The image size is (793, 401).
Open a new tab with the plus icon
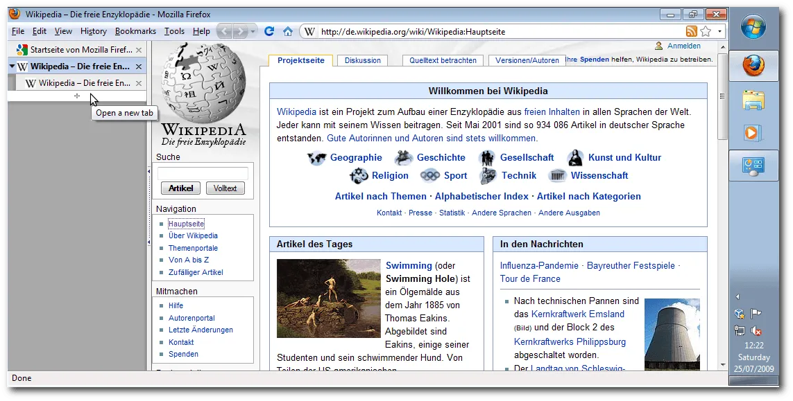pos(77,96)
